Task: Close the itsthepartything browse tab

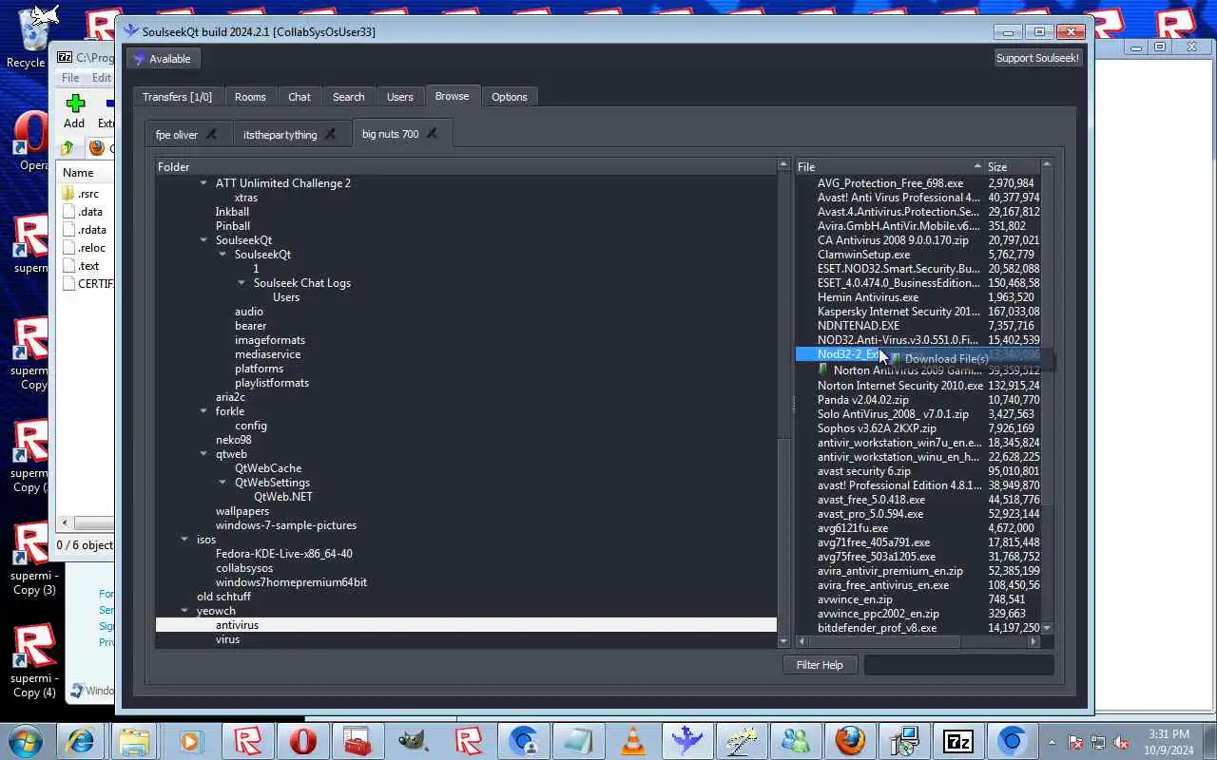Action: [x=330, y=134]
